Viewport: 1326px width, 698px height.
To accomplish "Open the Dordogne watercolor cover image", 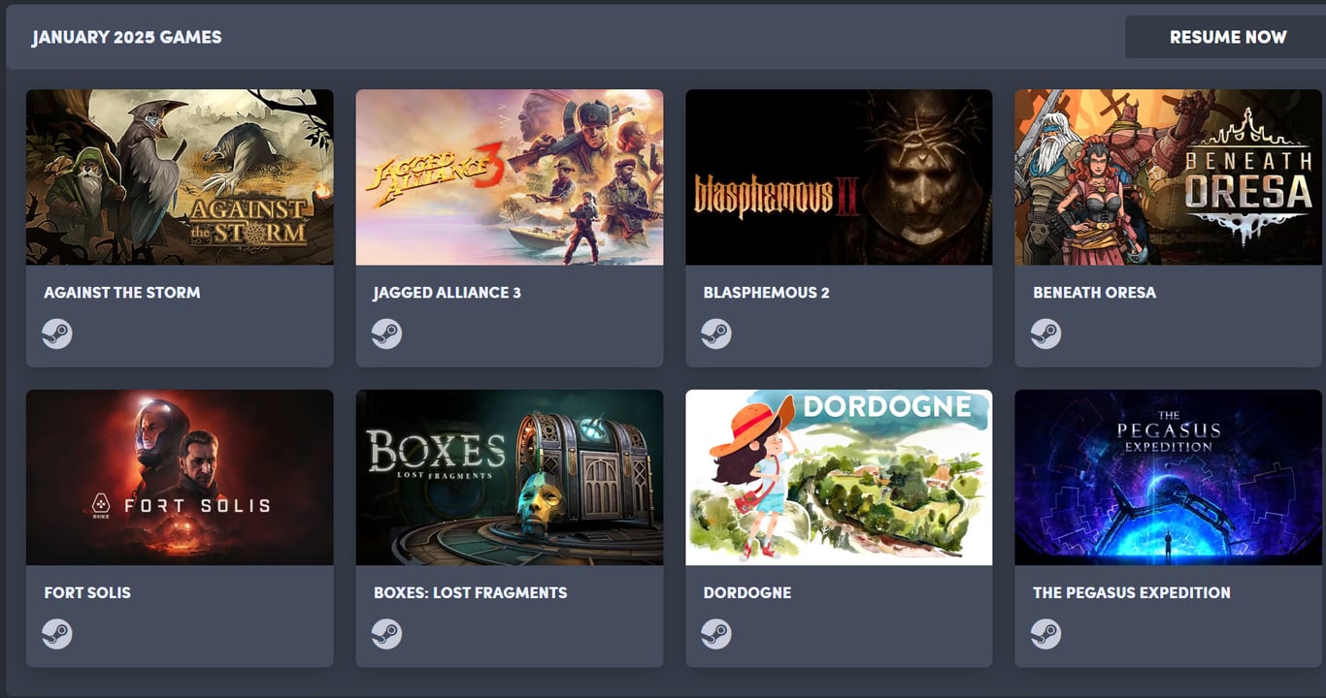I will (x=839, y=477).
